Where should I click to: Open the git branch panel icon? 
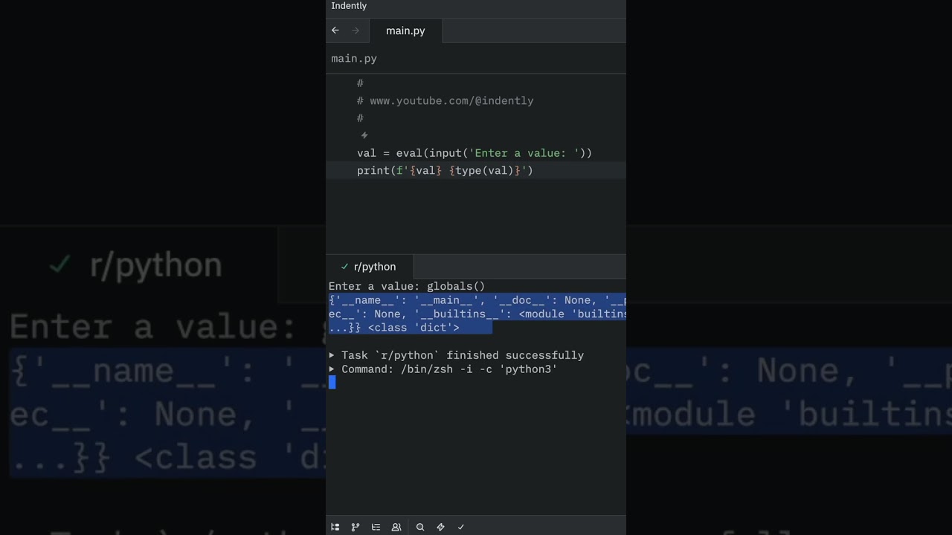pos(356,527)
